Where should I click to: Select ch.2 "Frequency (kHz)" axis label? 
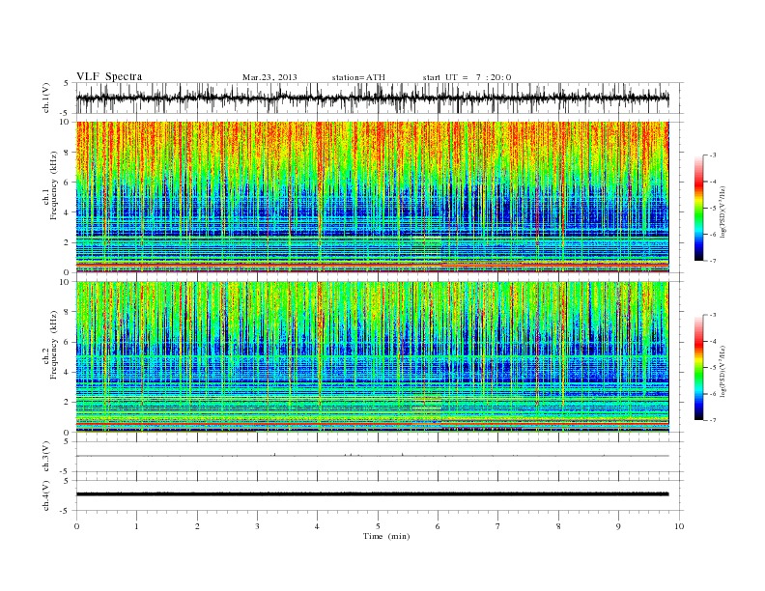coord(53,345)
